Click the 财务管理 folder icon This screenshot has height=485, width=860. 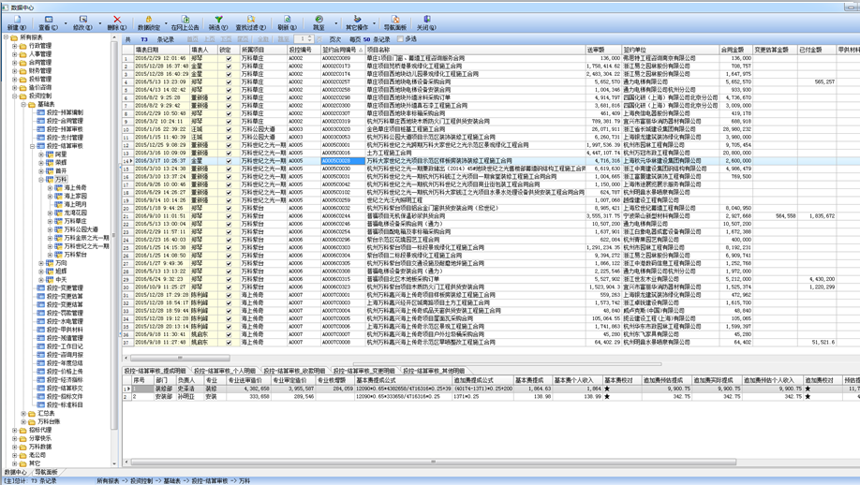tap(22, 71)
